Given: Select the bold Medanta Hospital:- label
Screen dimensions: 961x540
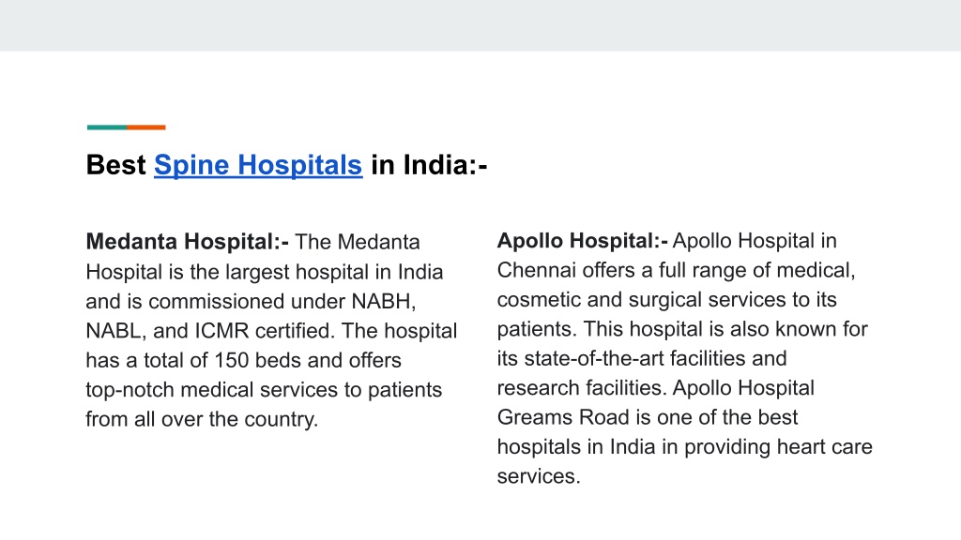Looking at the screenshot, I should (188, 241).
